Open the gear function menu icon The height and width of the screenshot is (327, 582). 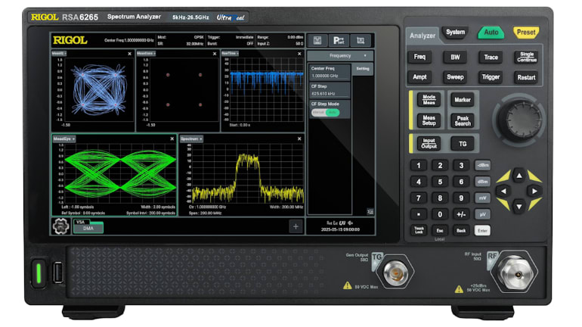click(60, 226)
